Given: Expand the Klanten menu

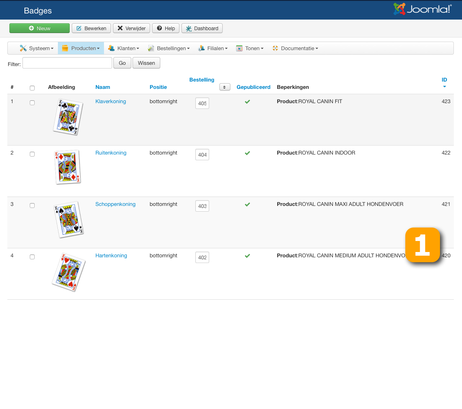Looking at the screenshot, I should coord(123,49).
